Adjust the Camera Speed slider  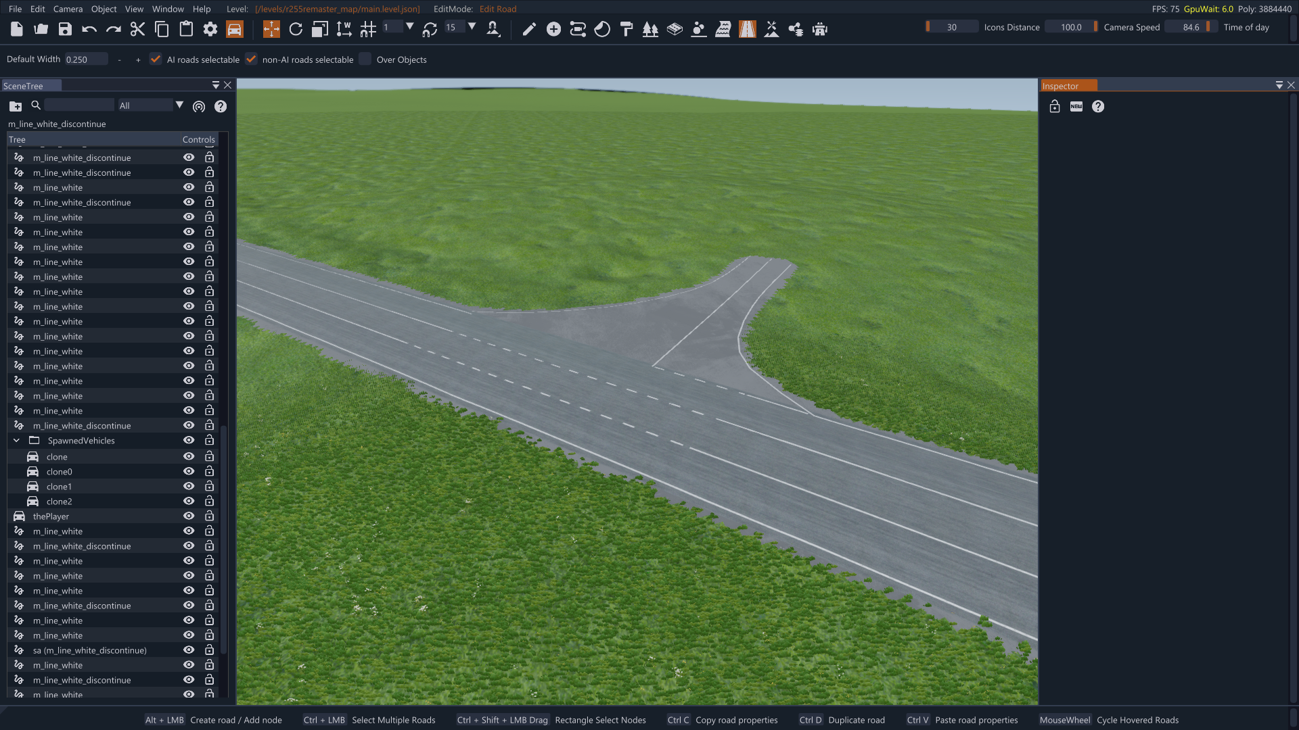point(1071,27)
